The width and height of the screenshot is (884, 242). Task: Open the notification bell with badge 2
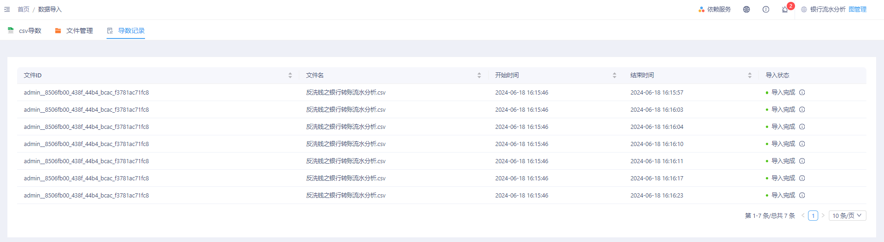pos(785,9)
